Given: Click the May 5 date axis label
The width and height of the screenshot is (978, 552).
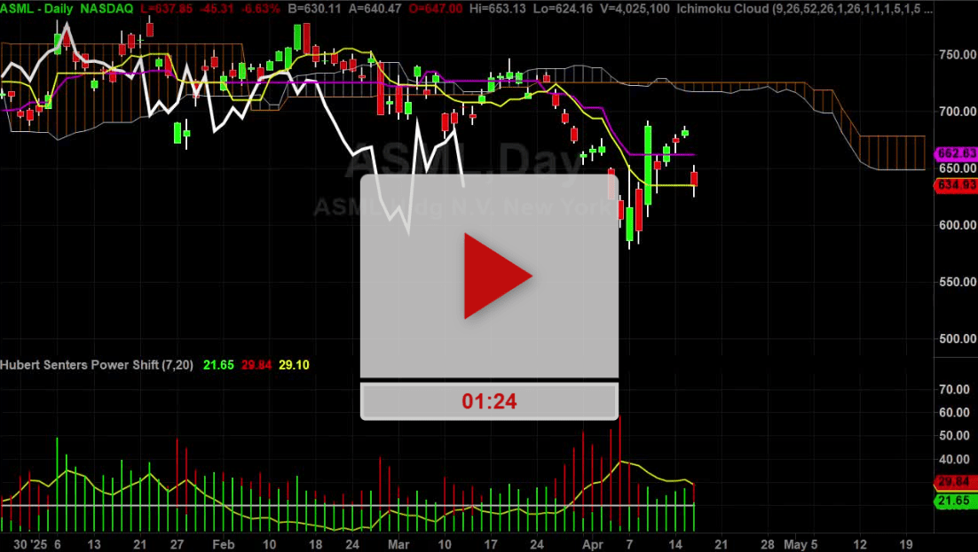Looking at the screenshot, I should point(801,545).
